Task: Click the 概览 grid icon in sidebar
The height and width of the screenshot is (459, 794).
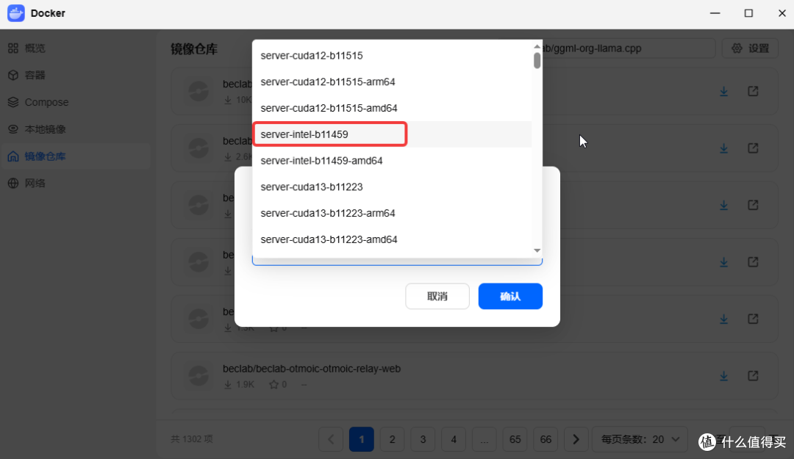Action: pyautogui.click(x=13, y=48)
